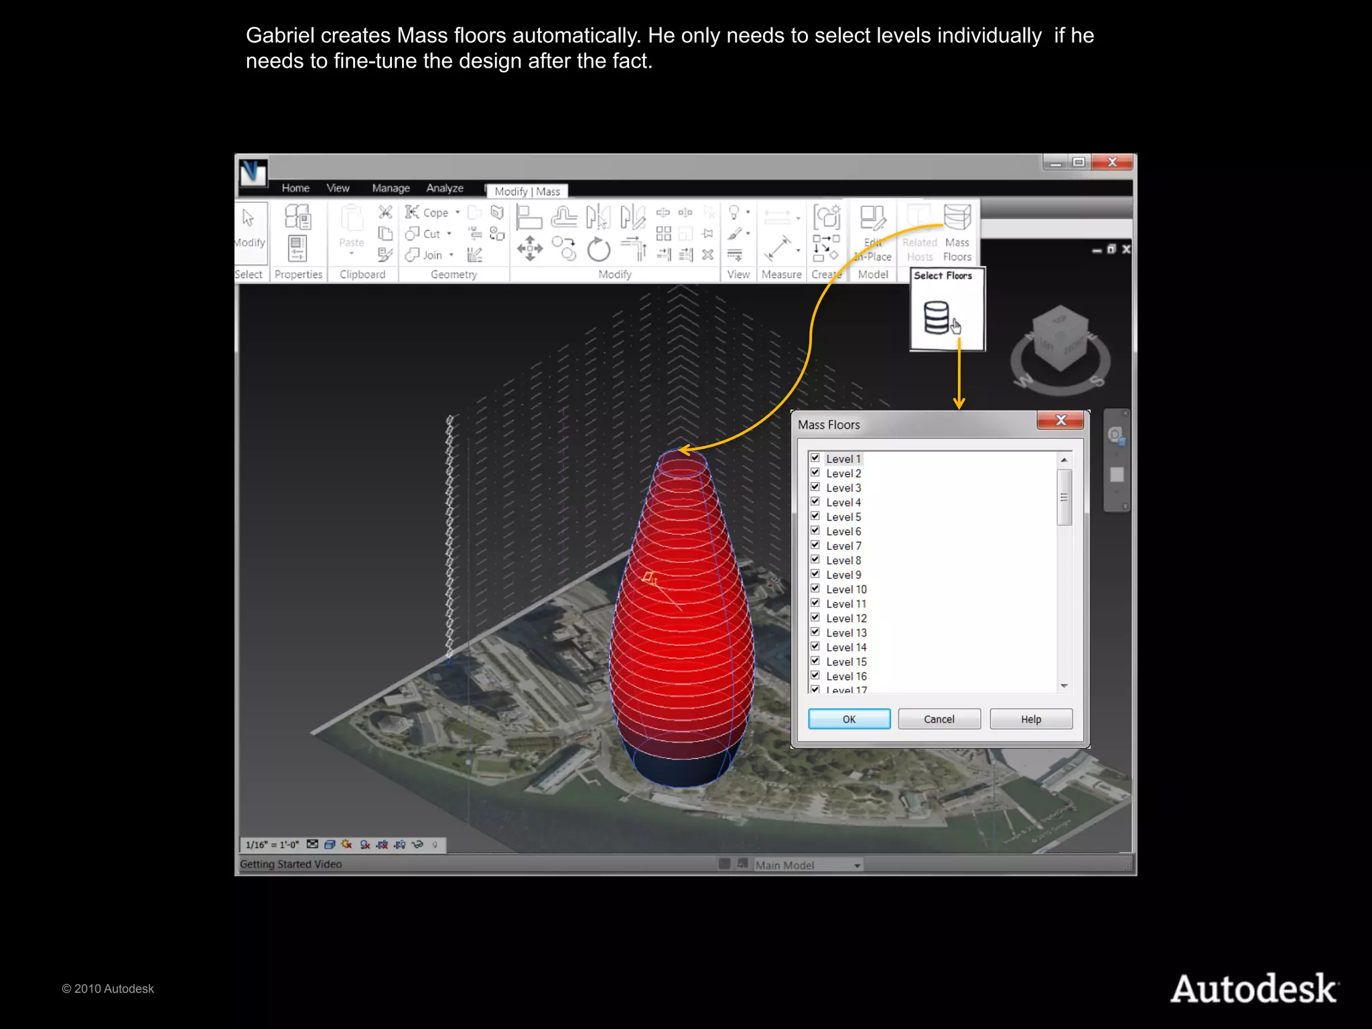Viewport: 1372px width, 1029px height.
Task: Click the Delete X icon in Modify panel
Action: coord(707,255)
